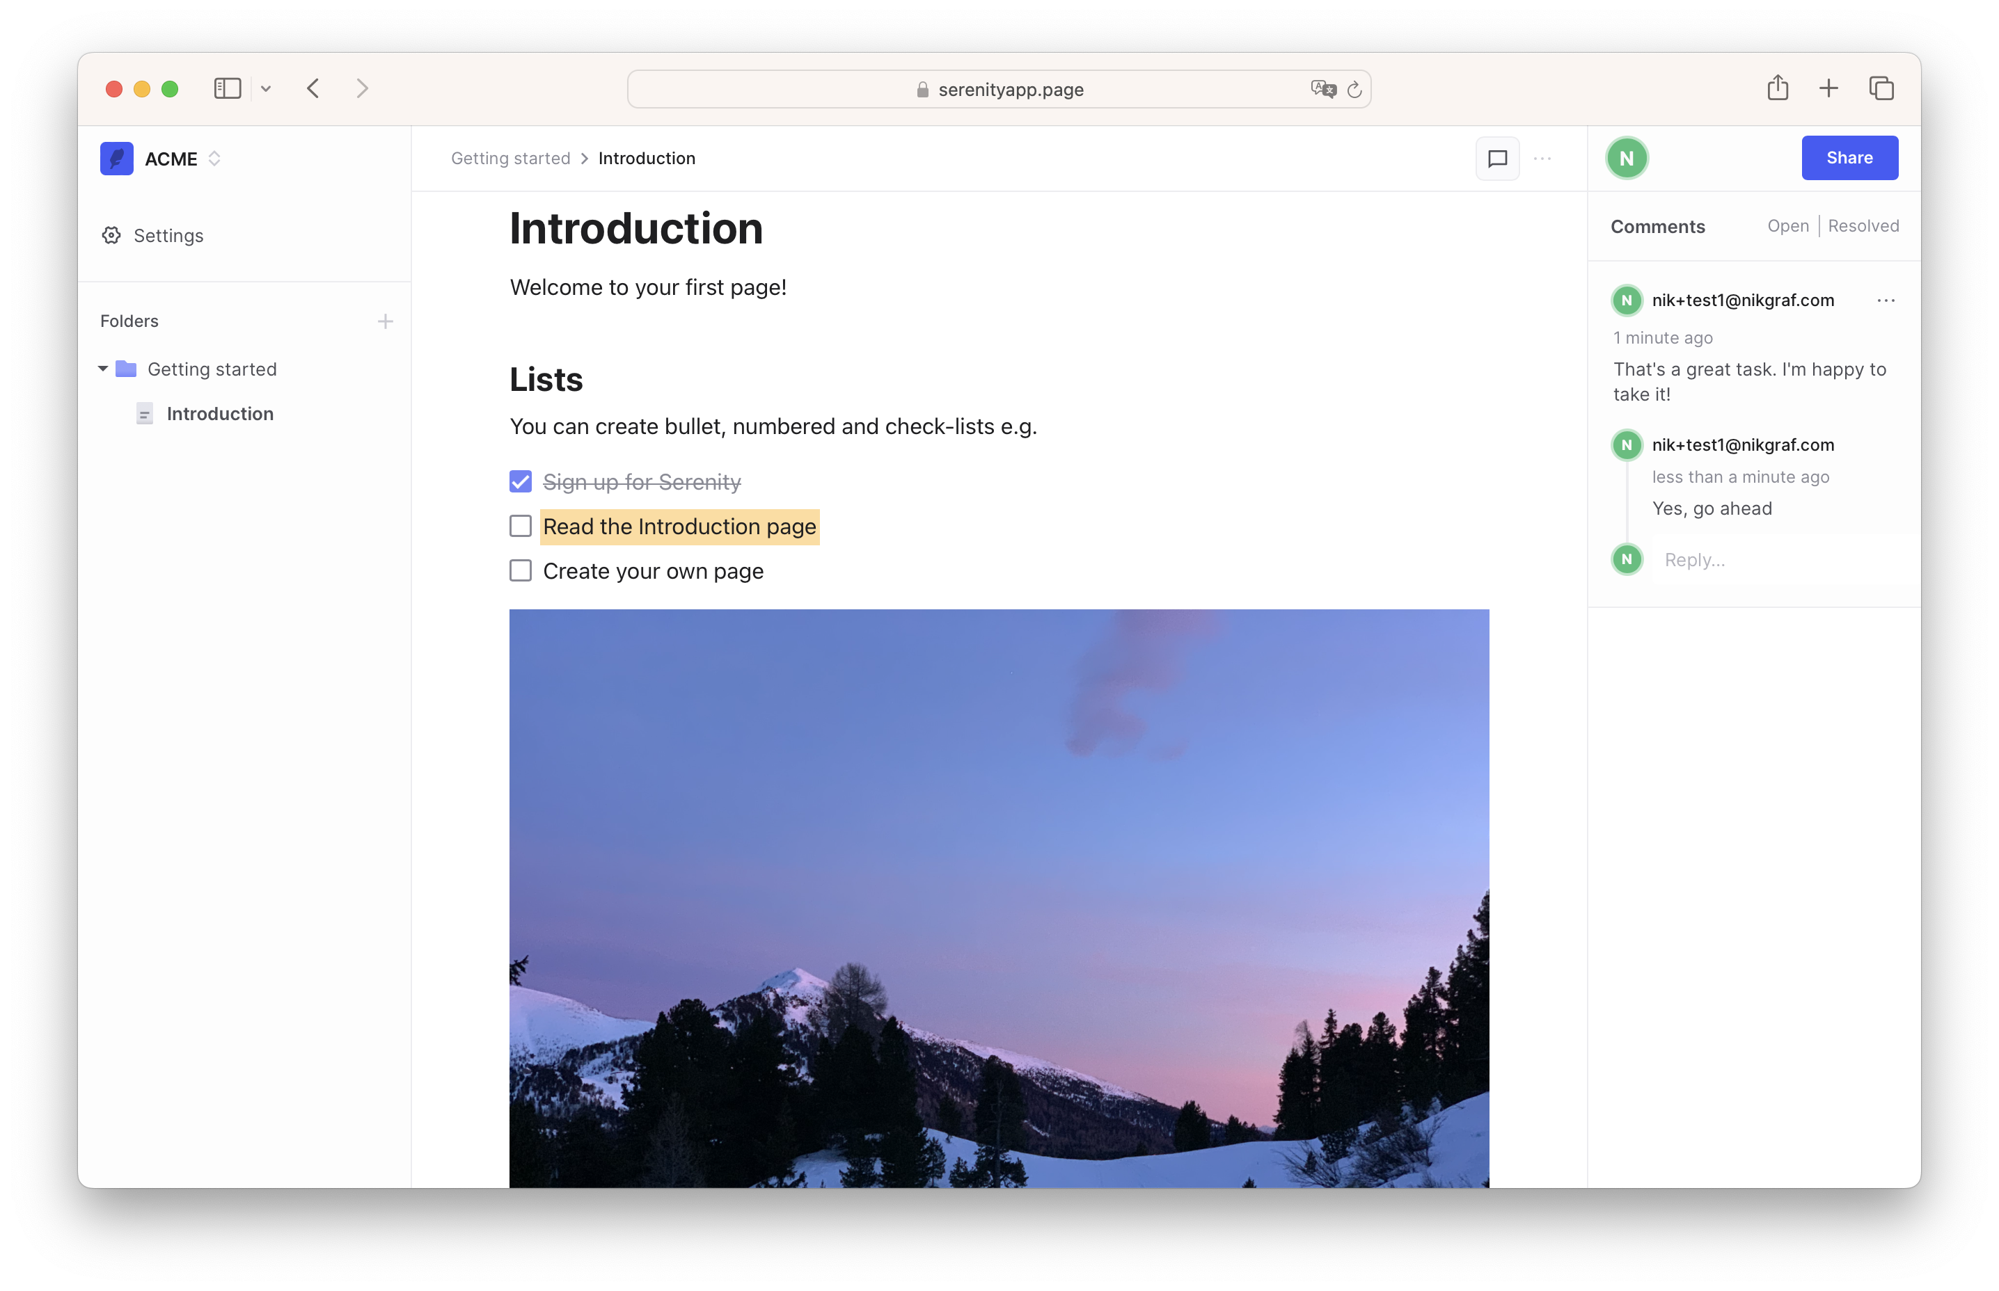Open Safari sidebar dropdown chevron
This screenshot has width=1999, height=1291.
[x=266, y=89]
